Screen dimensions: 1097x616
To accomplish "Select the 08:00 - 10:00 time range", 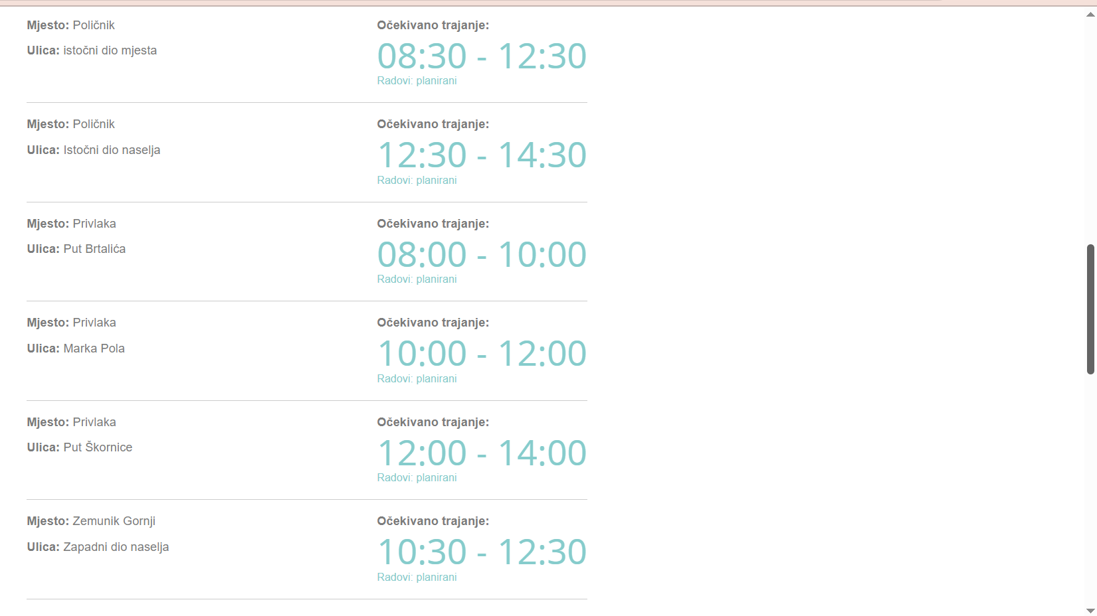I will [482, 254].
